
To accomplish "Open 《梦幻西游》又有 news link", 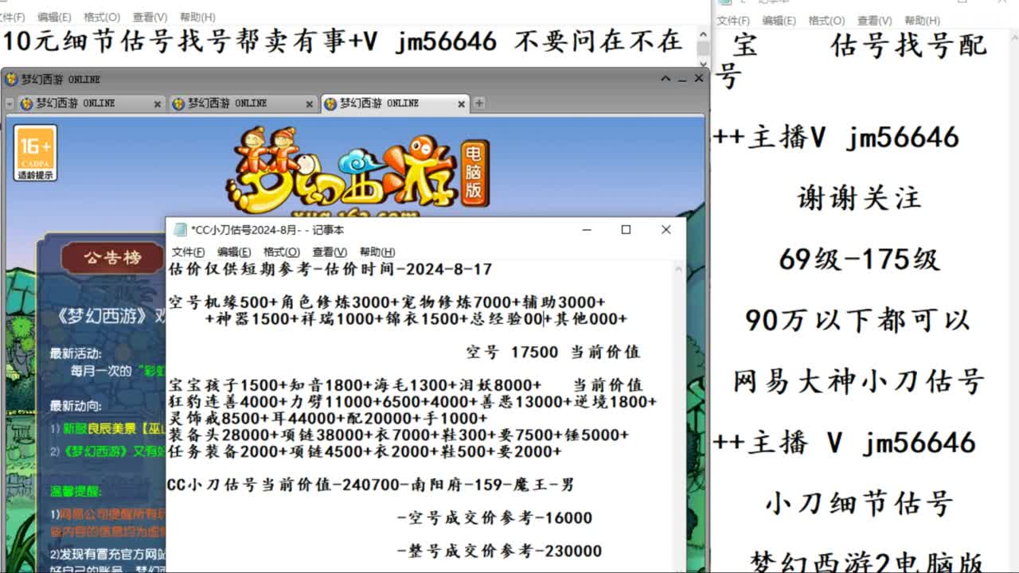I will pyautogui.click(x=114, y=450).
